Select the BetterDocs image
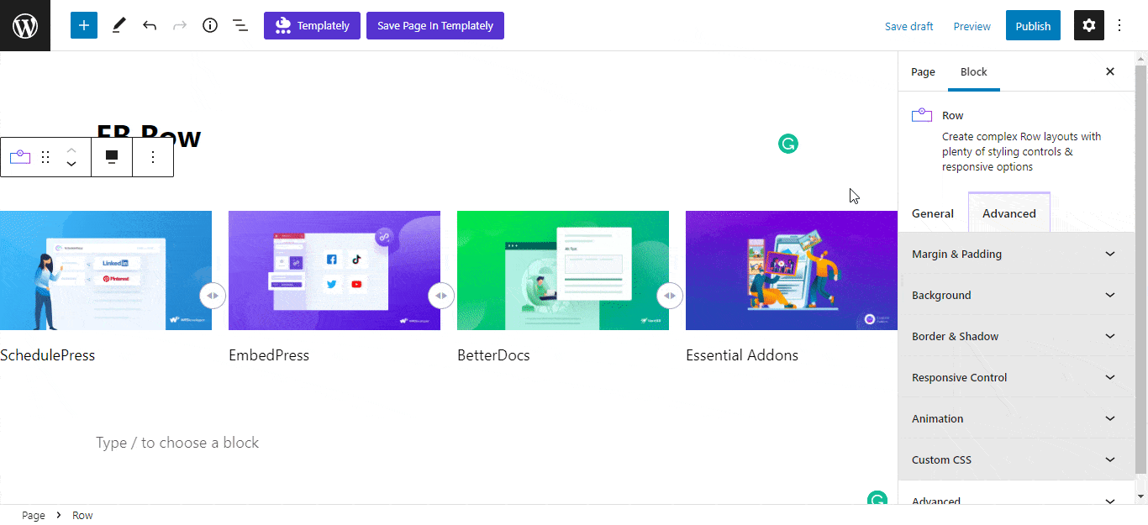The width and height of the screenshot is (1148, 525). 563,270
